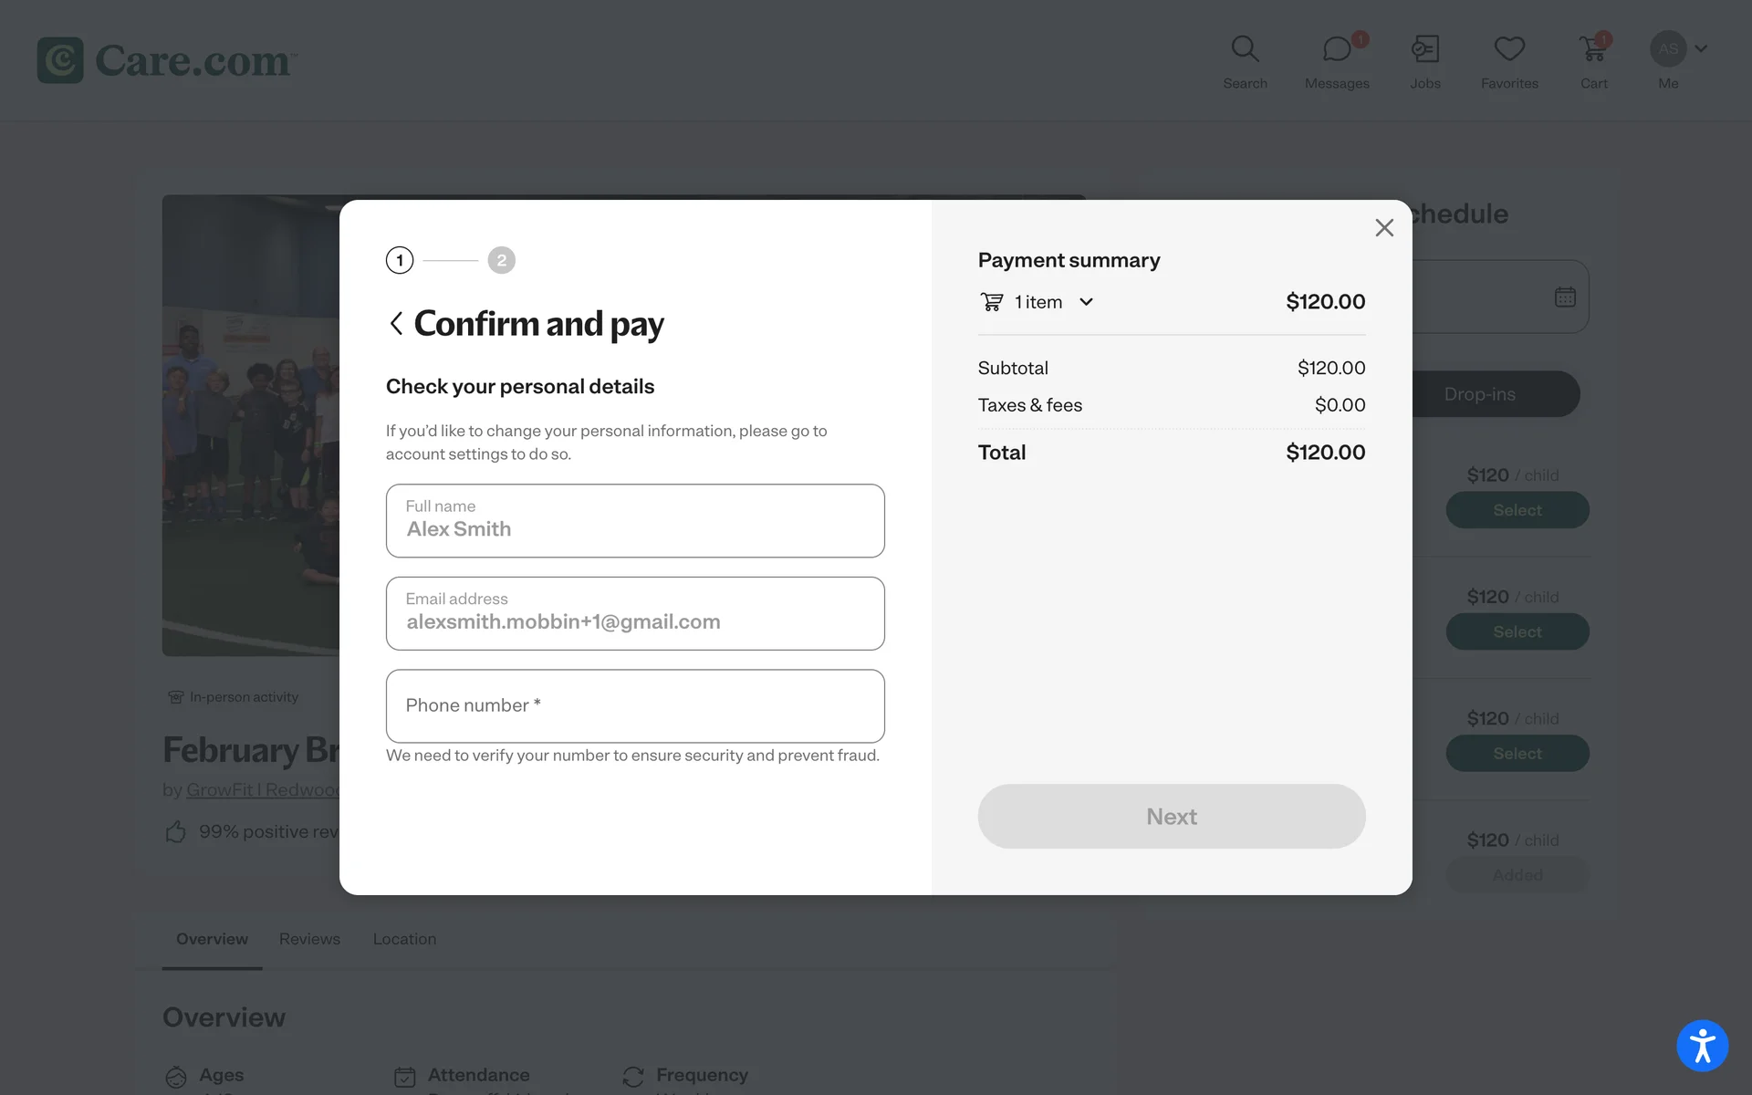Select step 2 in the progress indicator
Screen dimensions: 1752x1095
501,260
